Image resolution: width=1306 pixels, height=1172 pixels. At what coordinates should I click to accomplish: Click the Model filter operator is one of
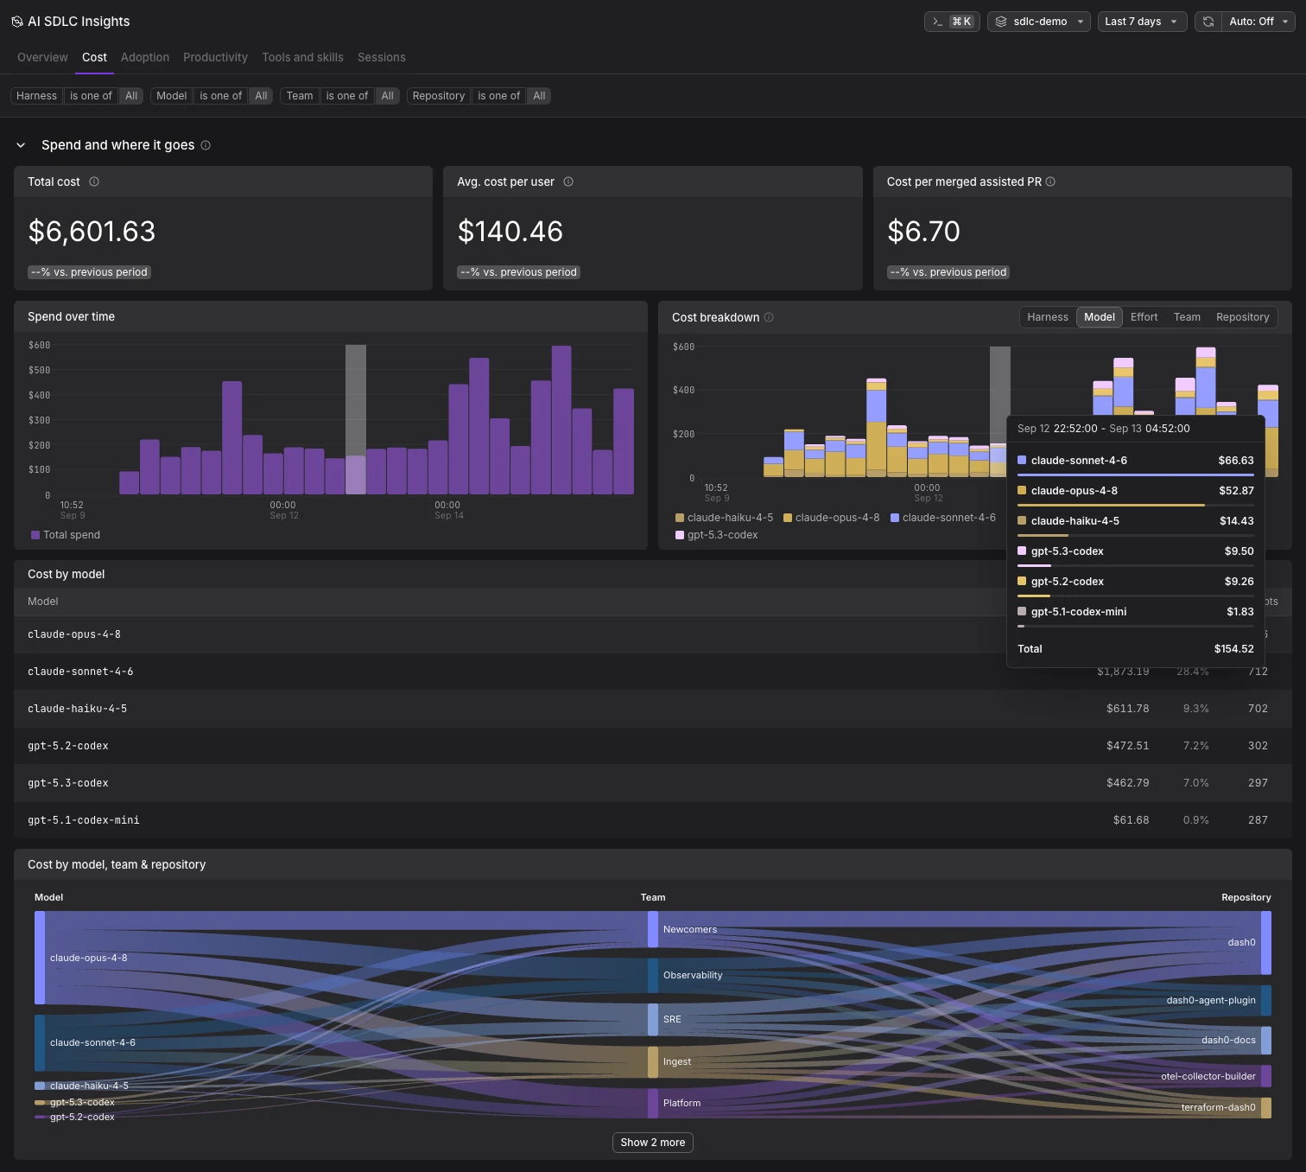220,96
